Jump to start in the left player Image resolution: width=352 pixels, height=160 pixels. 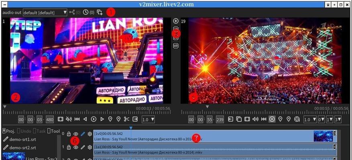click(x=77, y=119)
